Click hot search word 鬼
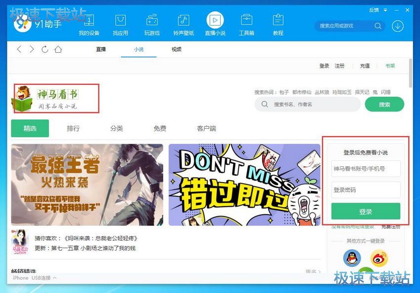420x293 pixels. pyautogui.click(x=375, y=92)
